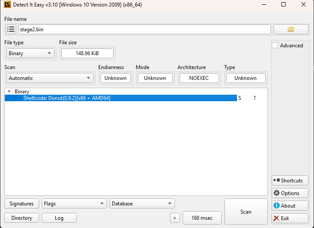This screenshot has height=228, width=314.
Task: Open the File type dropdown
Action: [x=30, y=53]
